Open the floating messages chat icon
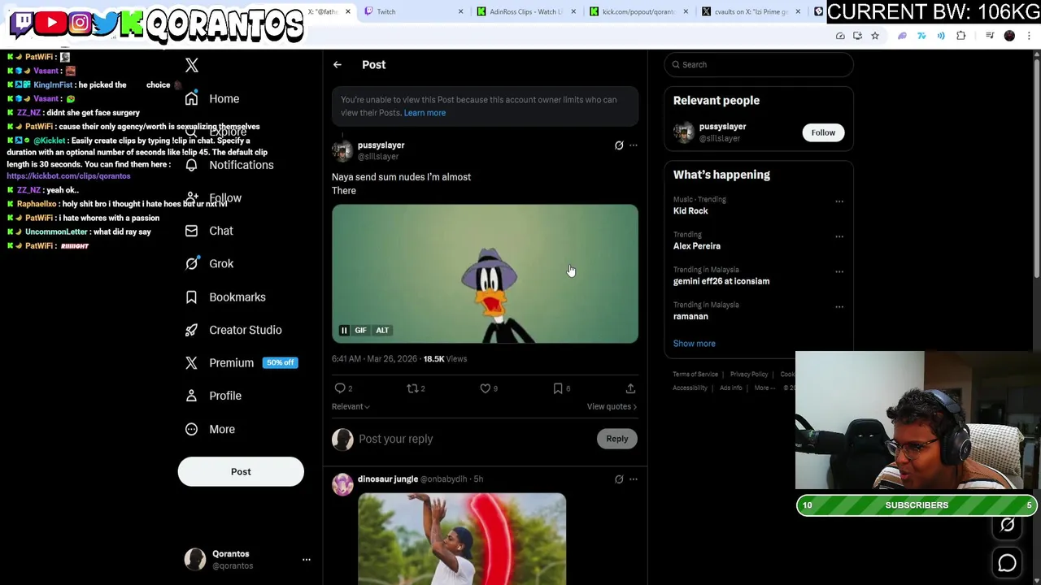The width and height of the screenshot is (1041, 585). (1007, 563)
